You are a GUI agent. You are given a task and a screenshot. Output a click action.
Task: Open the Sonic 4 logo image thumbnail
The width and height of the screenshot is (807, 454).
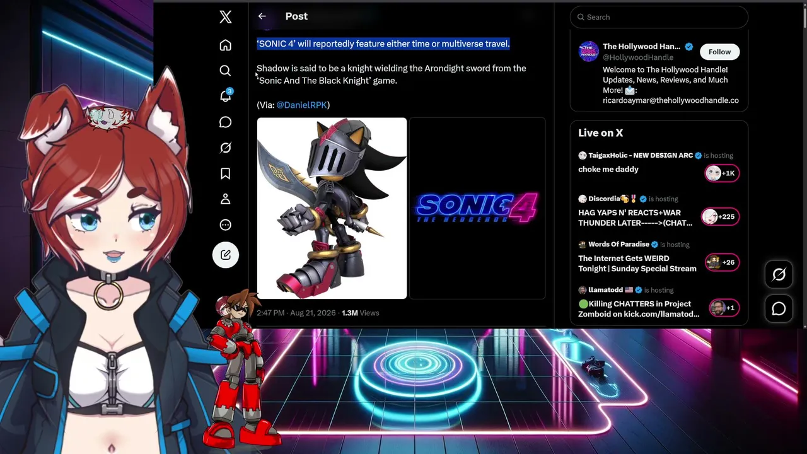[x=477, y=208]
